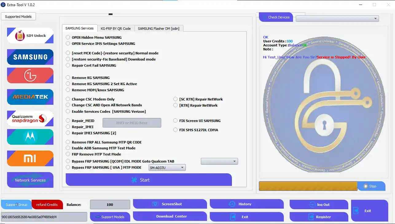Click the large Exit door icon

coord(356,211)
